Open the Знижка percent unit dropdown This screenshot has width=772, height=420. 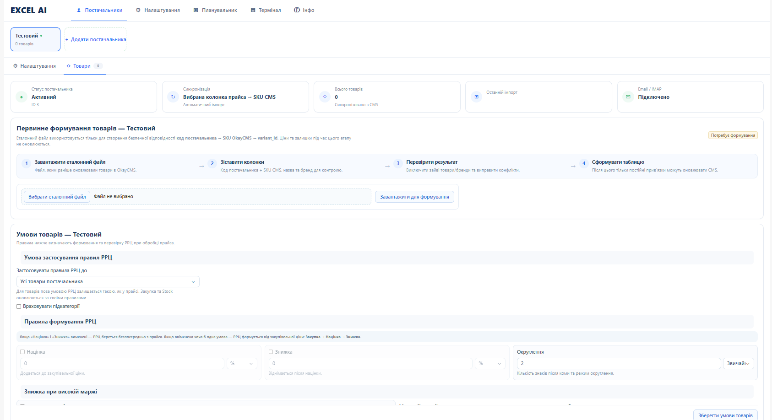(x=490, y=363)
